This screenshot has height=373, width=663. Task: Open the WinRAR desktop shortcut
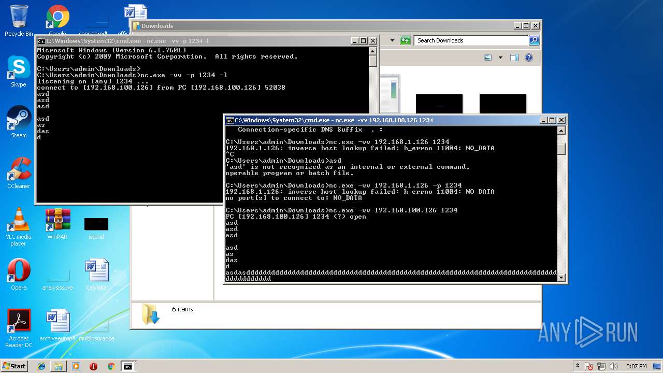click(57, 224)
